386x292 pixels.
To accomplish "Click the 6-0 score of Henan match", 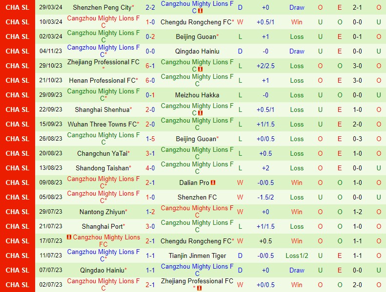I will 150,80.
